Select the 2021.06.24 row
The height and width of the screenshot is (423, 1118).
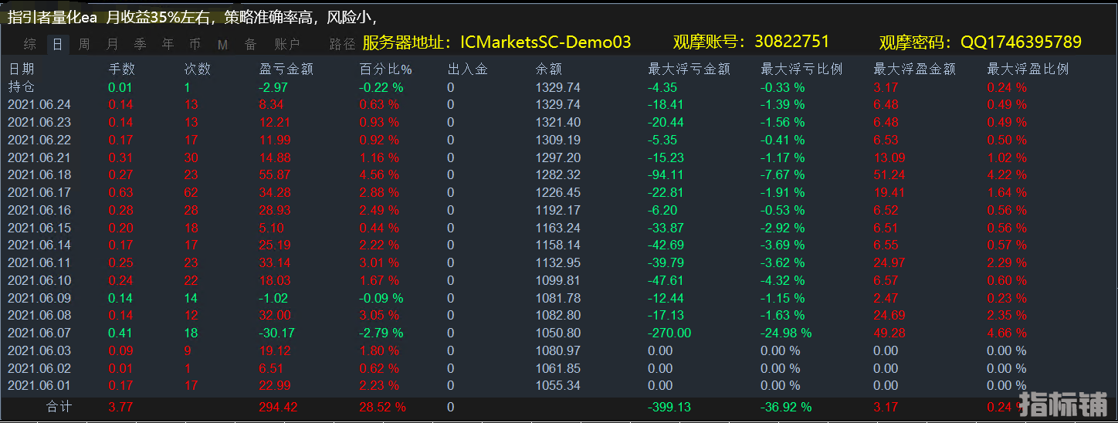click(x=39, y=105)
